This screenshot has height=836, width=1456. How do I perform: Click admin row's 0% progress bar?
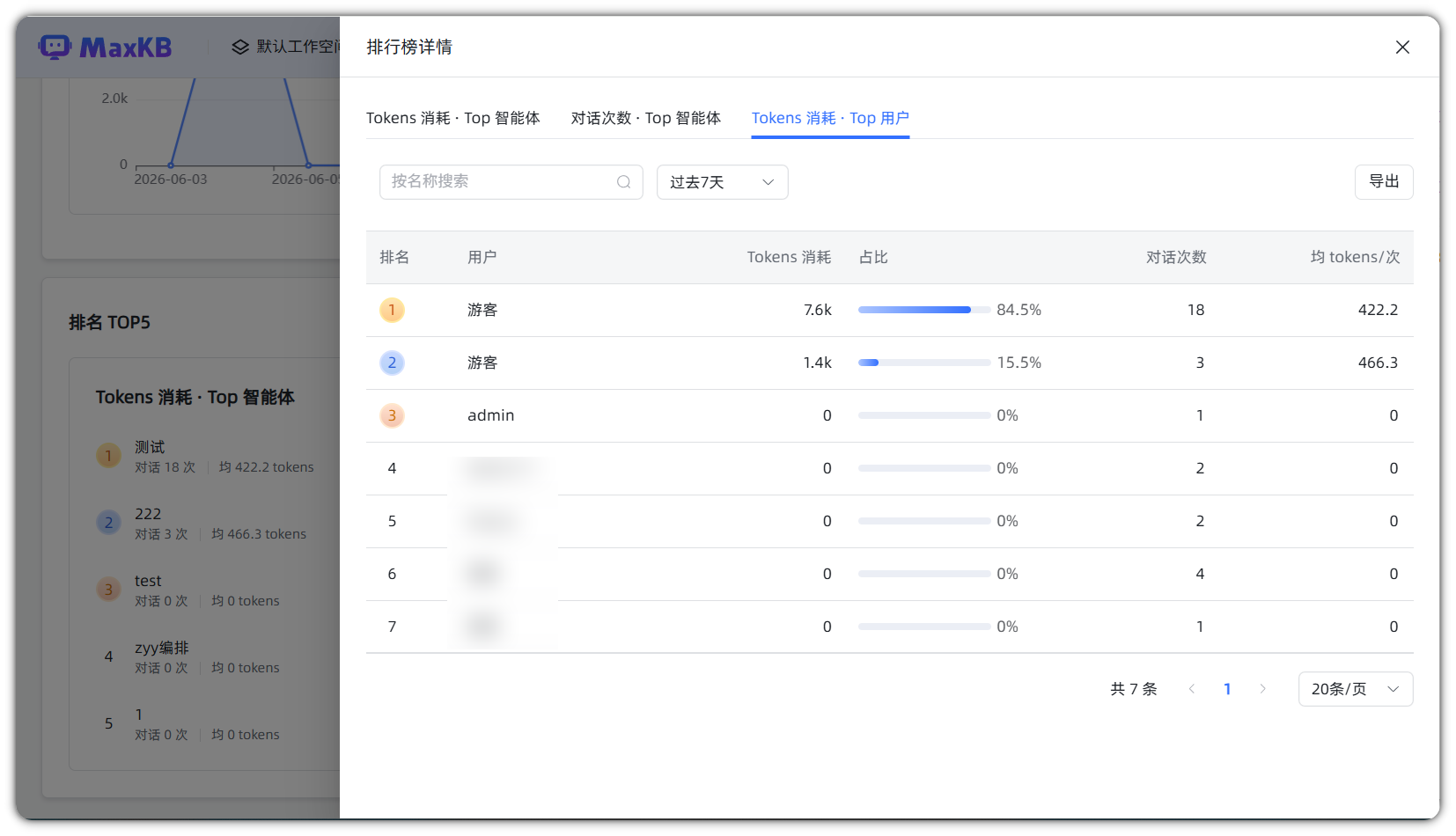(924, 415)
